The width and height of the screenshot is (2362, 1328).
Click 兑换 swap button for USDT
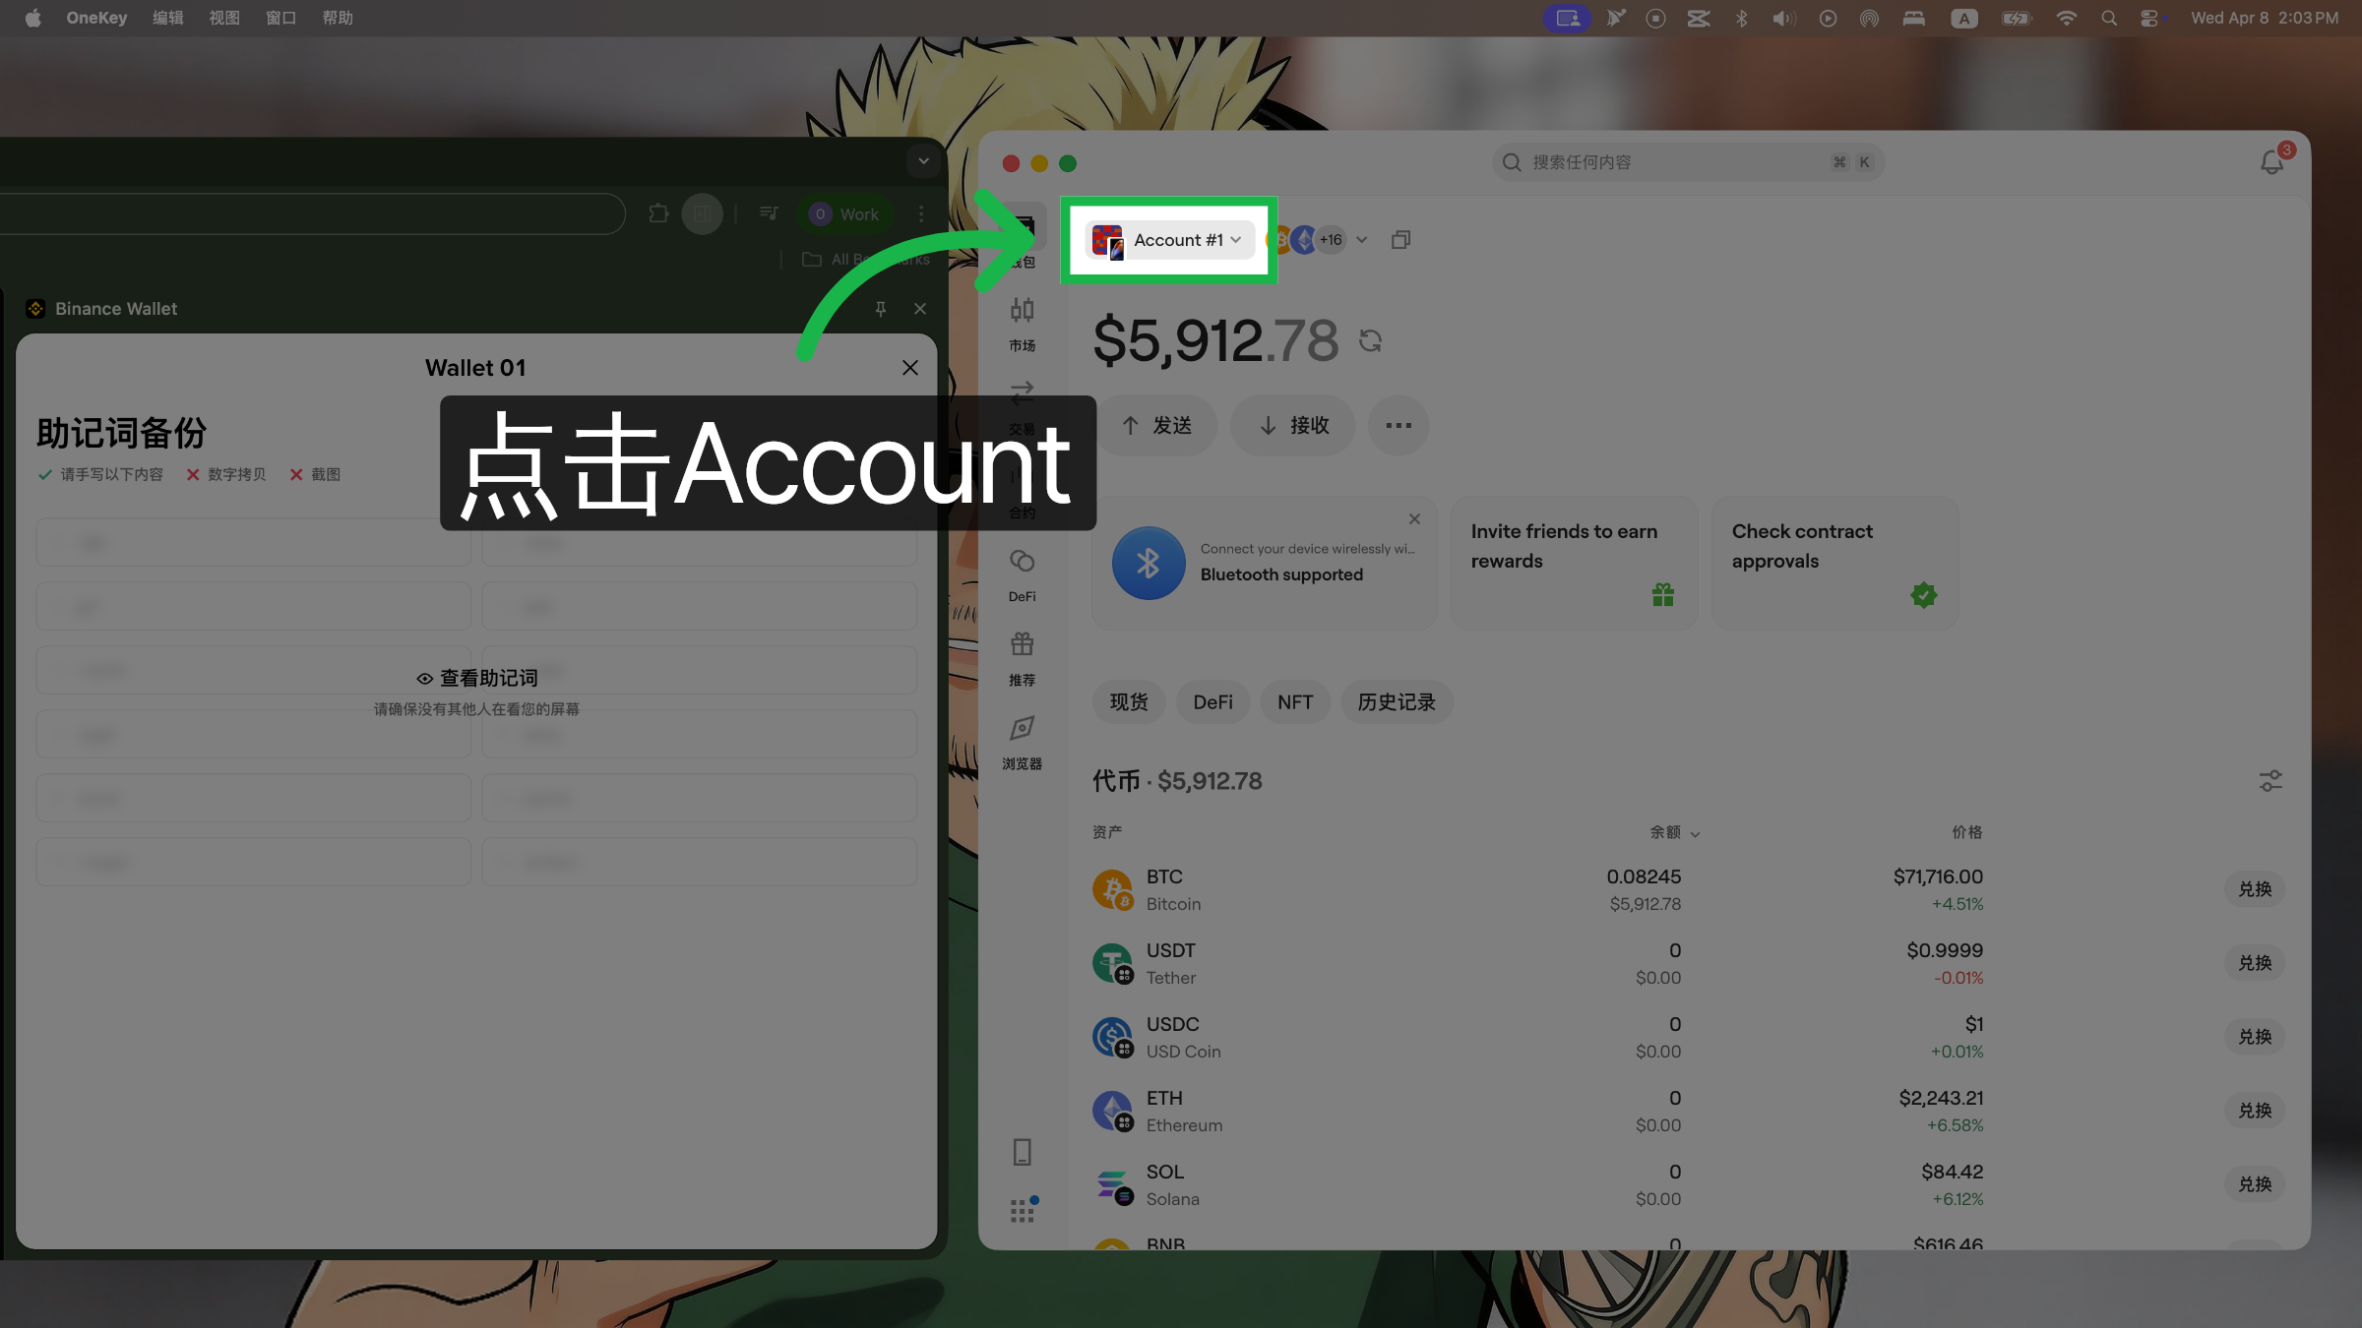click(x=2254, y=963)
